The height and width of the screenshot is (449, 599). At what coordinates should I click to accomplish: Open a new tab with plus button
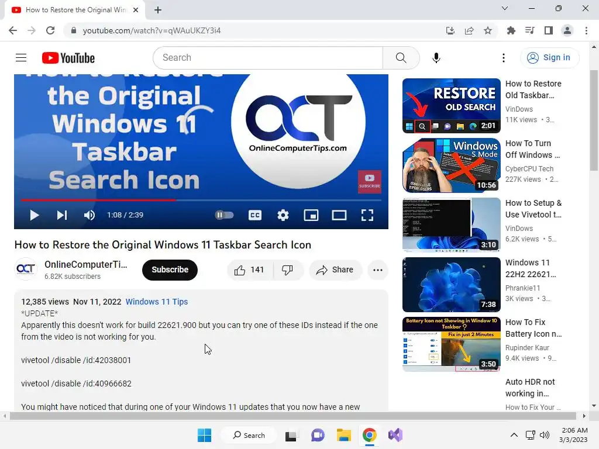tap(158, 10)
